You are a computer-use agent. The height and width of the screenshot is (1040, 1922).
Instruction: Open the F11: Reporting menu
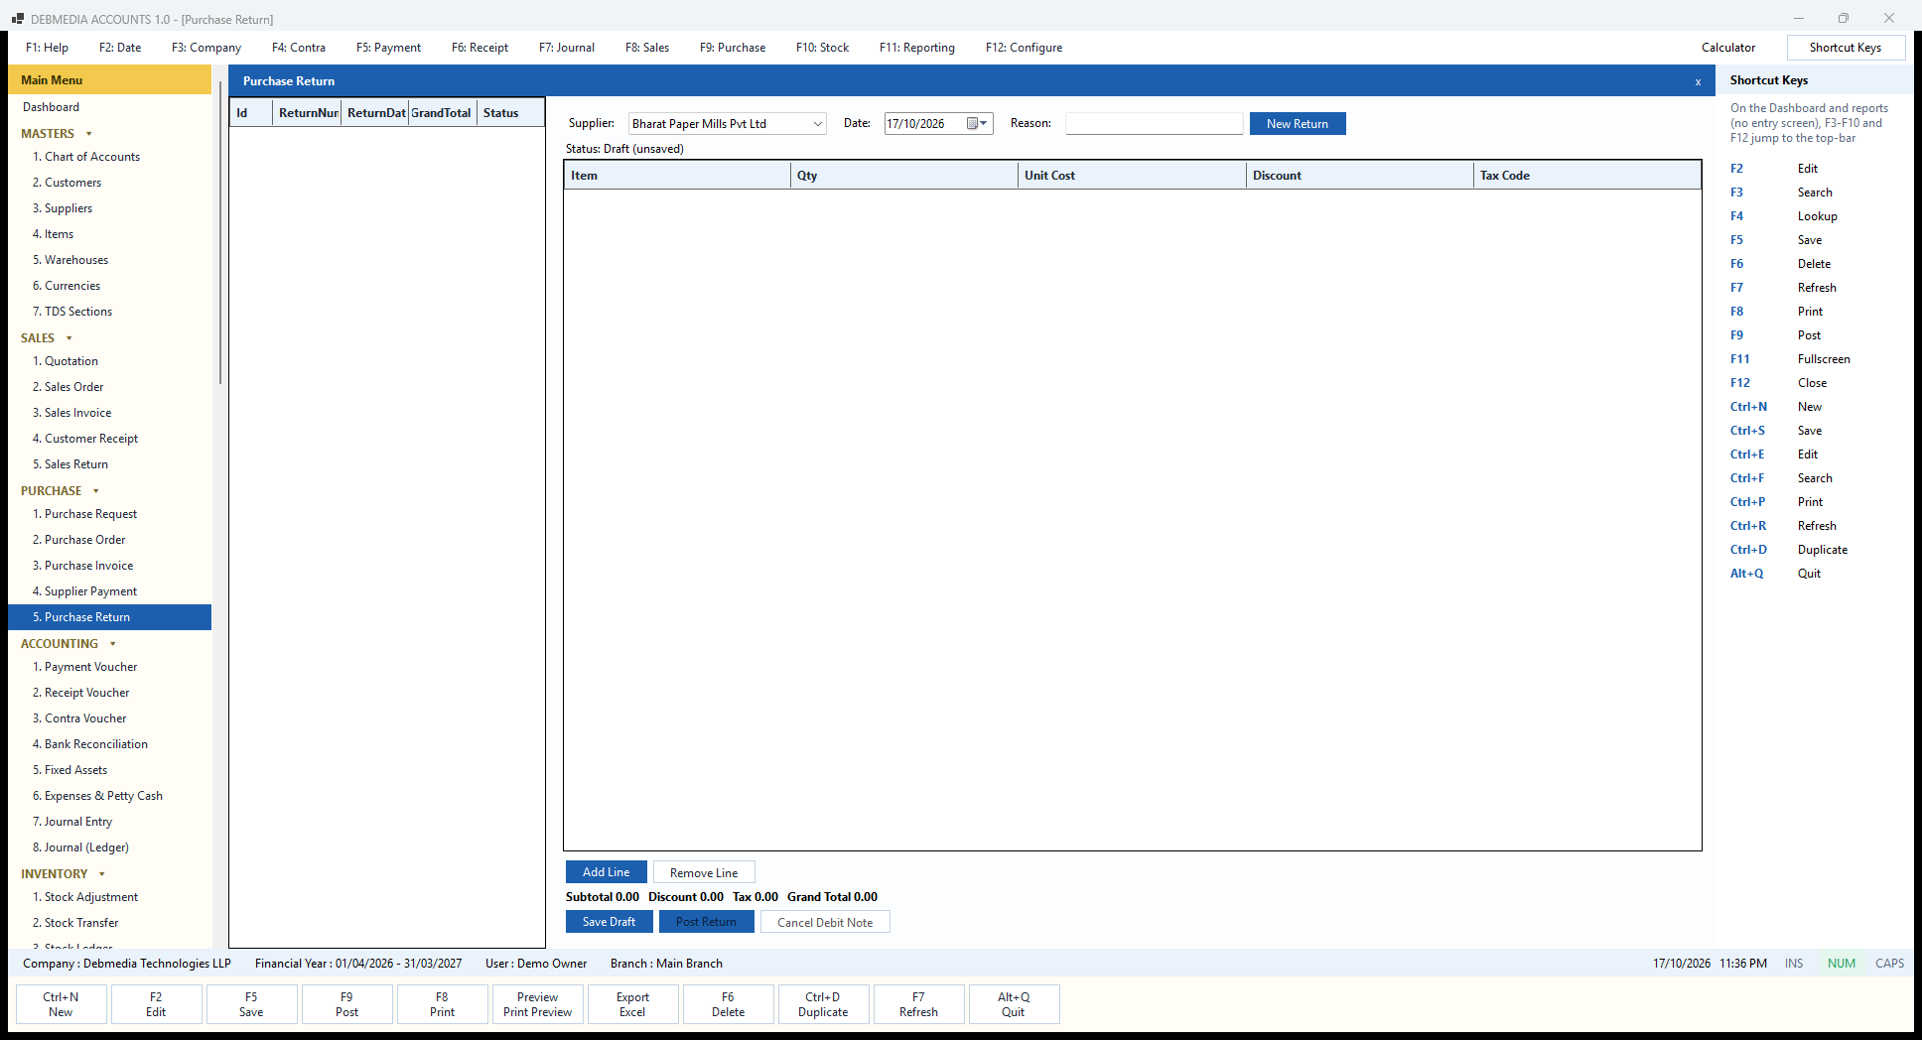pos(917,48)
